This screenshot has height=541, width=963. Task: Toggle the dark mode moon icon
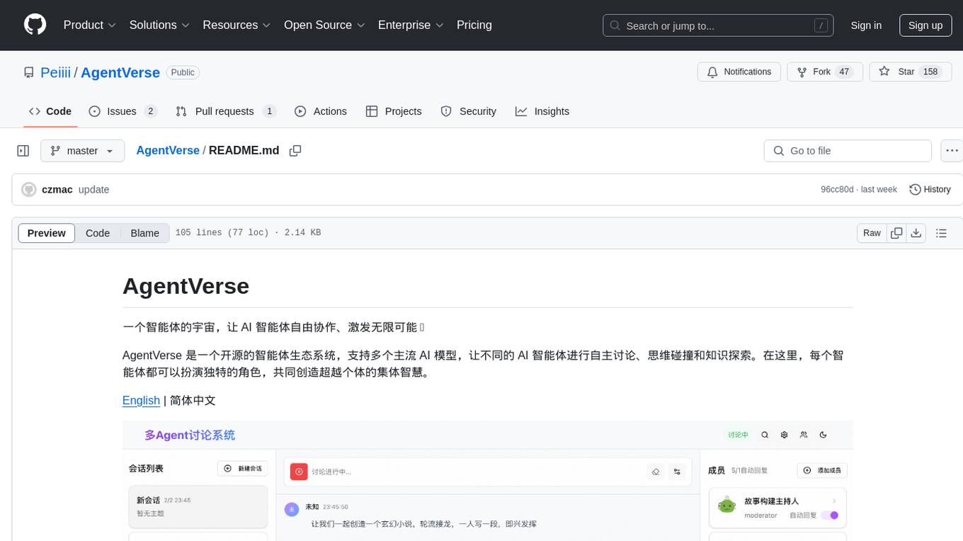pyautogui.click(x=823, y=435)
